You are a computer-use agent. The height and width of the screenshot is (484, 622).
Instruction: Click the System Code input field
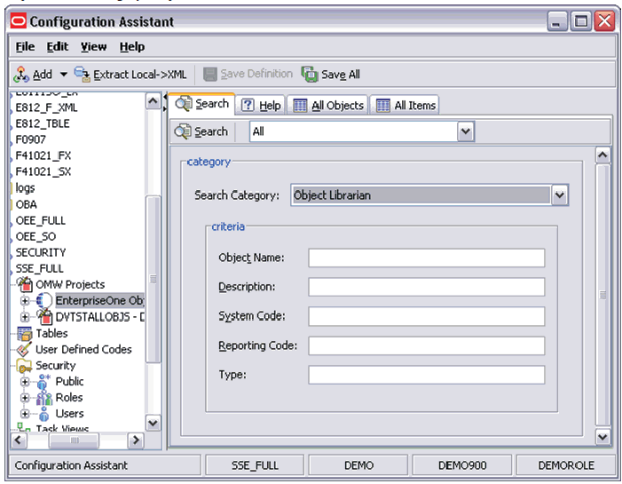(427, 316)
